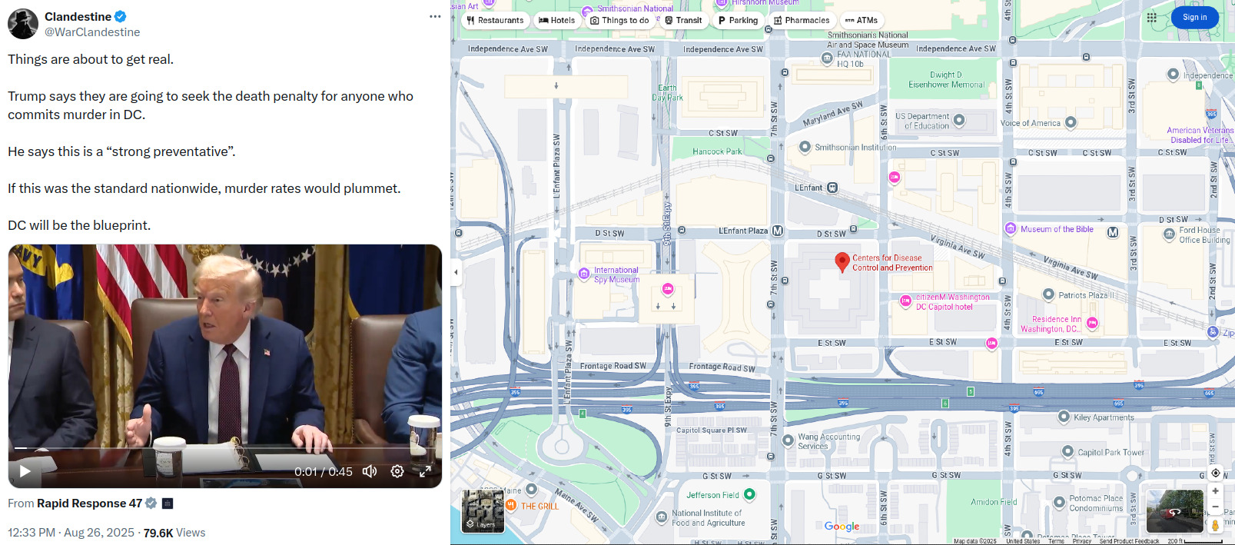
Task: Click the show my location button
Action: (x=1215, y=473)
